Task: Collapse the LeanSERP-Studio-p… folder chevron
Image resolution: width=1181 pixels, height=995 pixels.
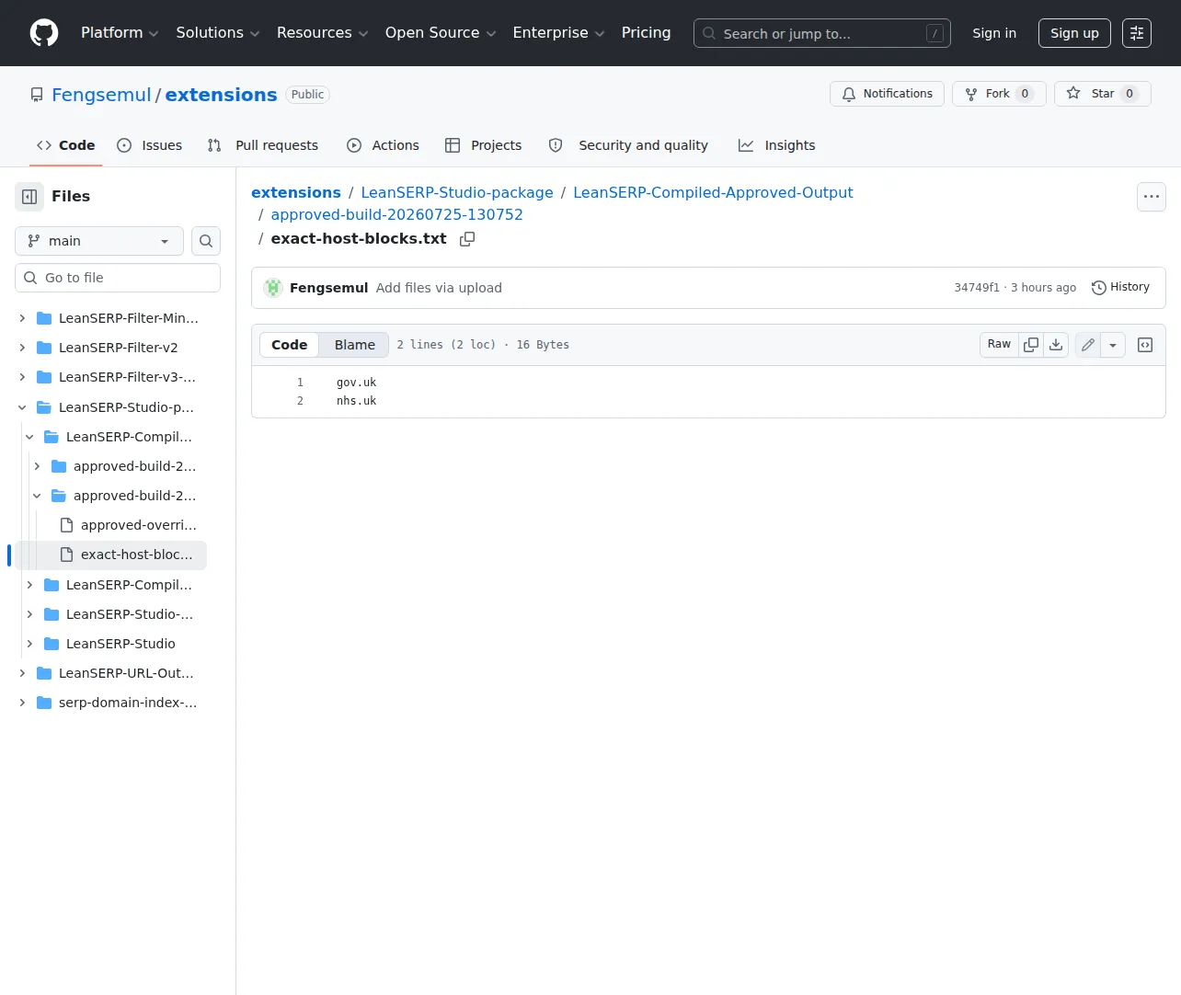Action: click(x=22, y=407)
